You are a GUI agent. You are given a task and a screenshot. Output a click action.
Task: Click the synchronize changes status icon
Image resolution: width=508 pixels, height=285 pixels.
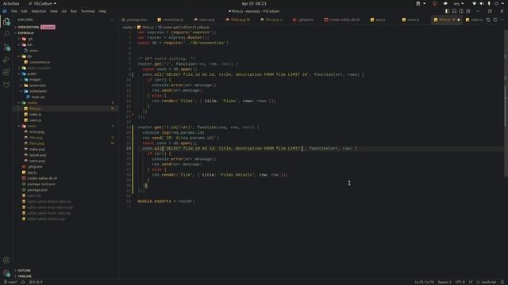coord(23,282)
